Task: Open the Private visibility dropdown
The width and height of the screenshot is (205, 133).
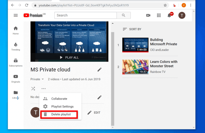Action: click(x=37, y=79)
